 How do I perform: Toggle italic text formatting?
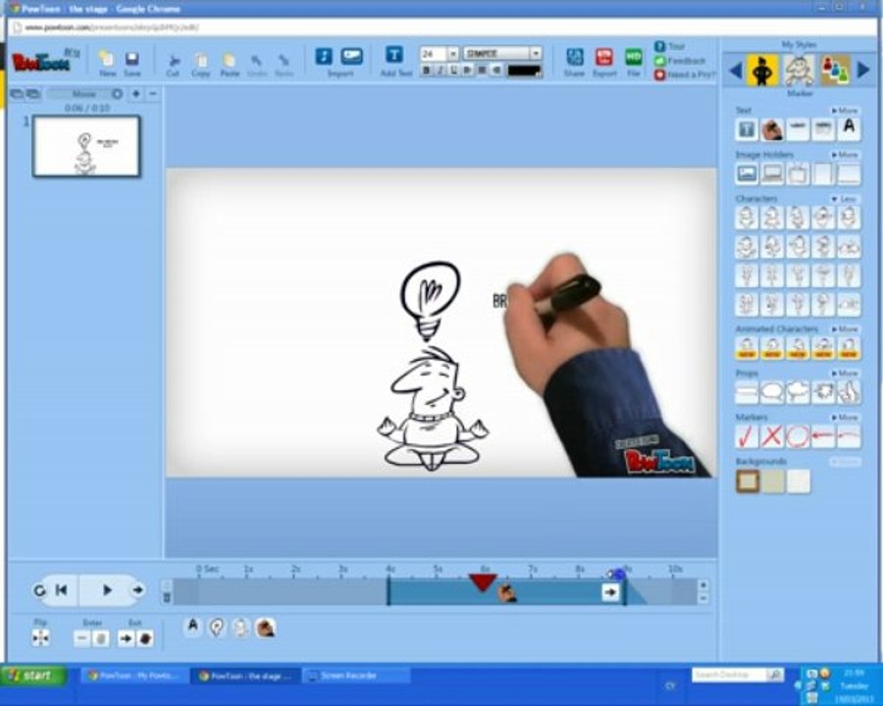[441, 71]
